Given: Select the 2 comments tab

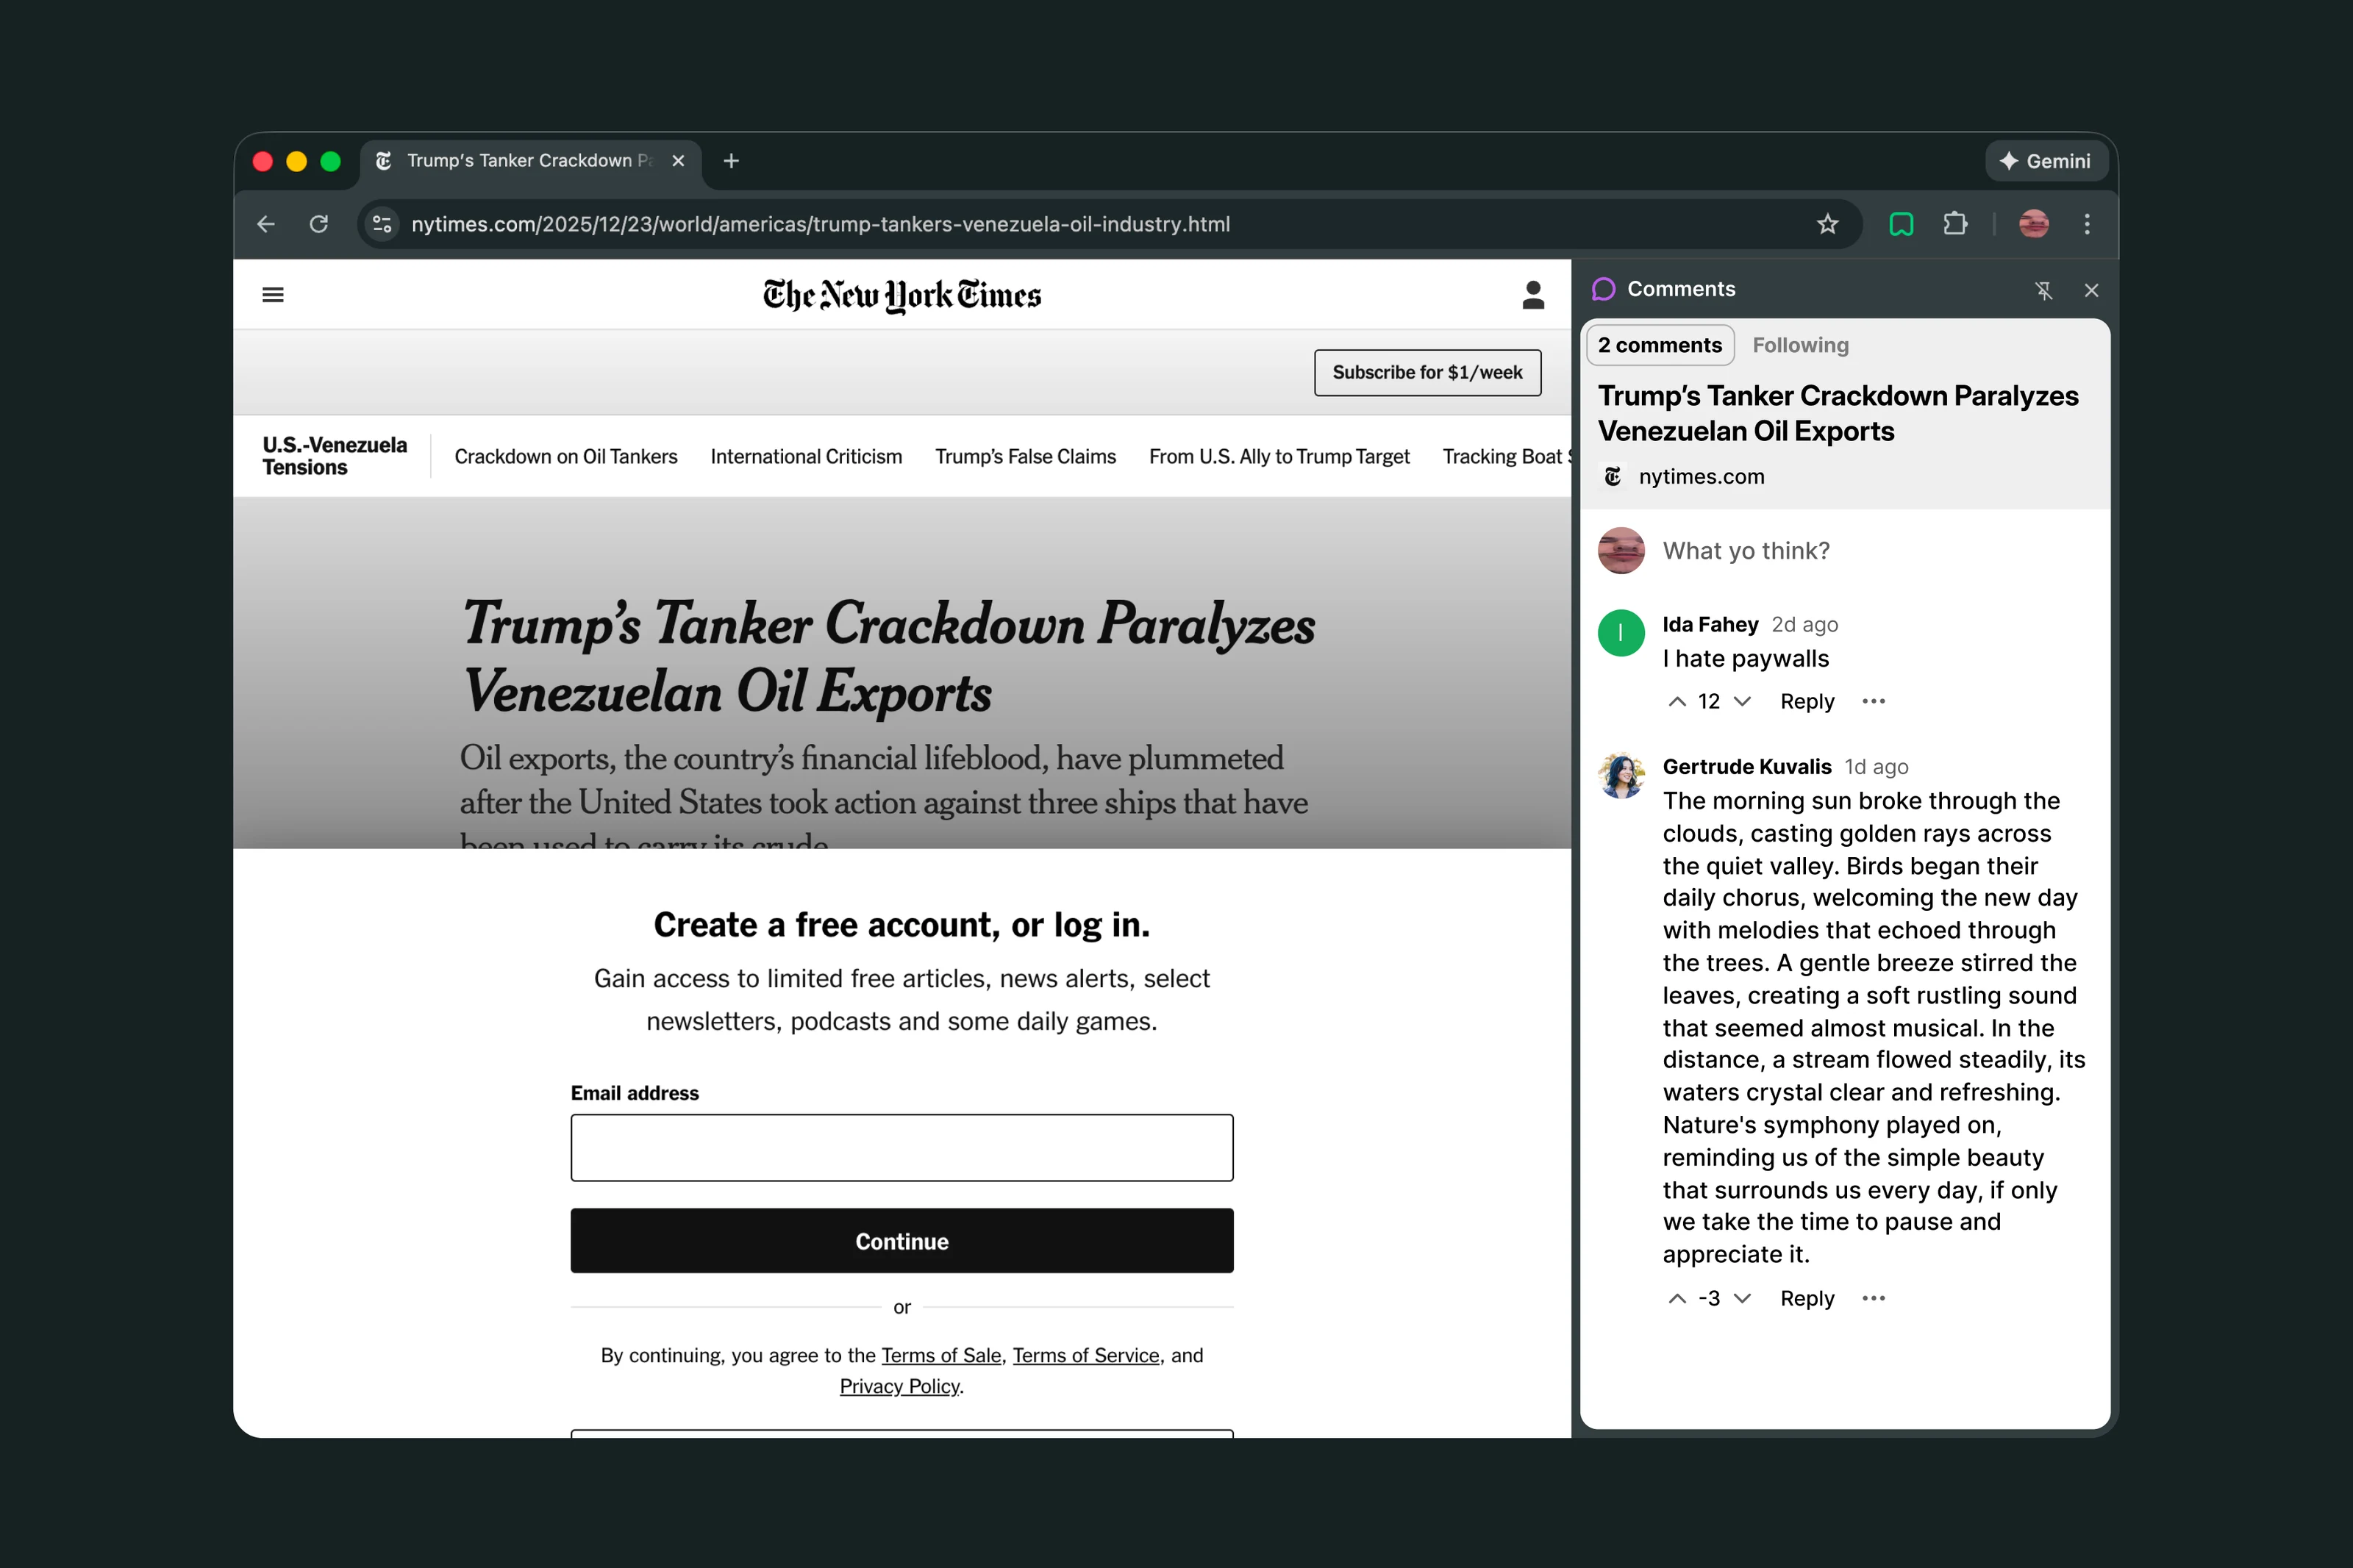Looking at the screenshot, I should tap(1660, 346).
